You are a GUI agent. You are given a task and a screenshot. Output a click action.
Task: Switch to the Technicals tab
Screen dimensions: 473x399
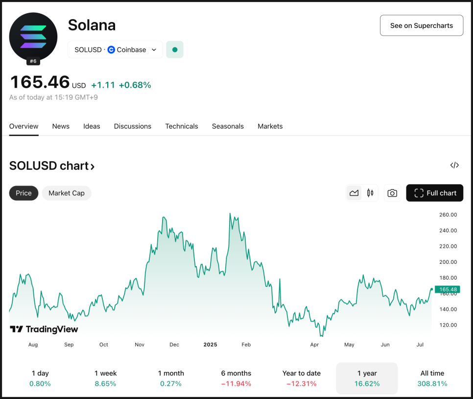click(182, 126)
